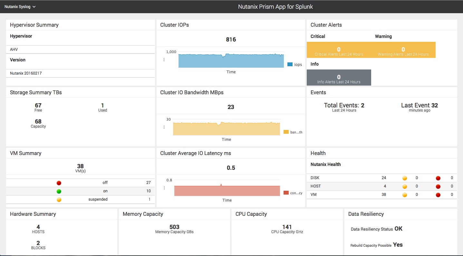The image size is (463, 256).
Task: Toggle the latency legend entry
Action: 293,193
